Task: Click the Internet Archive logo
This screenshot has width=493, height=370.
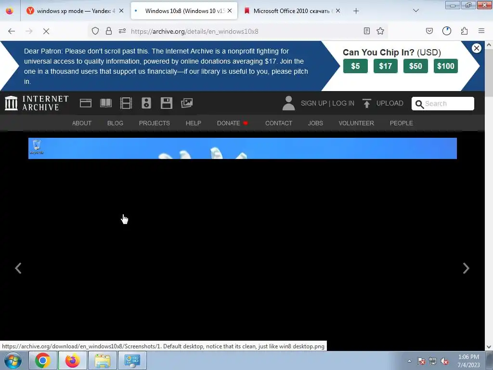Action: [x=37, y=103]
